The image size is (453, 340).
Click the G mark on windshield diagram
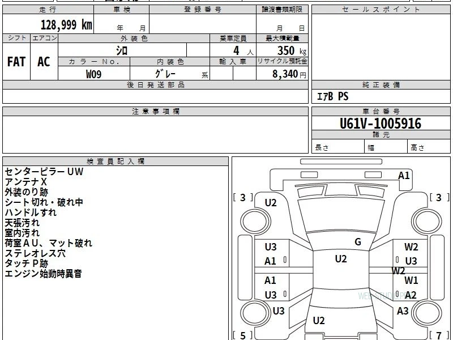coord(358,242)
